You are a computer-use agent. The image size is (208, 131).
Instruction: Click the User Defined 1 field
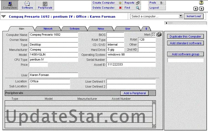131,82
